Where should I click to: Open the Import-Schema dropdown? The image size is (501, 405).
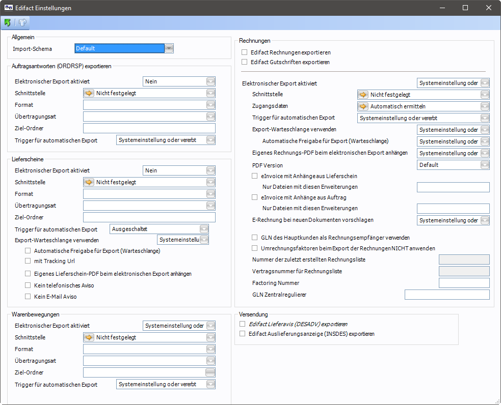click(x=169, y=48)
